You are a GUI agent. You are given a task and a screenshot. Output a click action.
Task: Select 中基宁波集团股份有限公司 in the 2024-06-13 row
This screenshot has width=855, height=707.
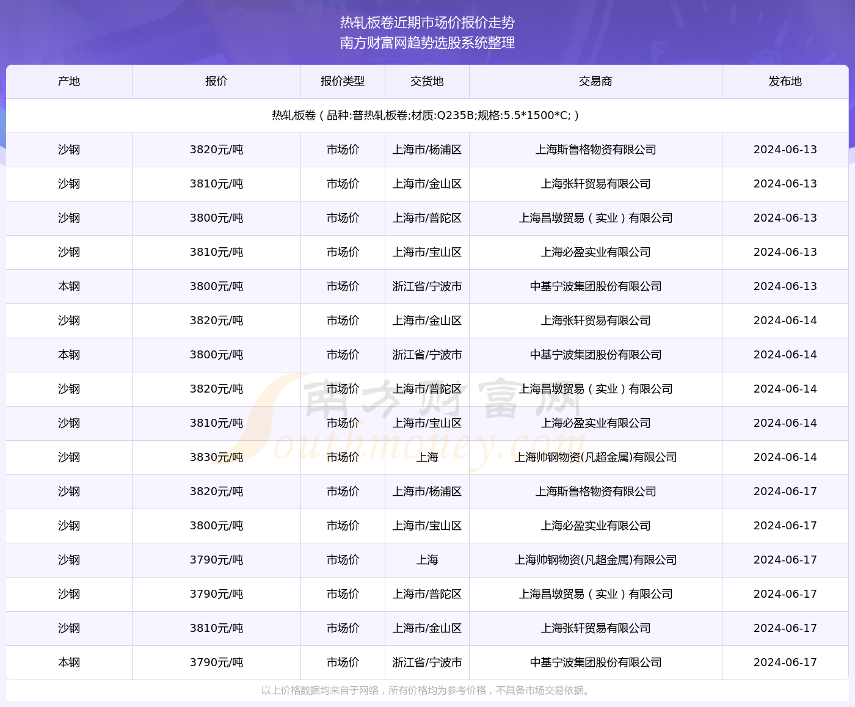[x=595, y=286]
